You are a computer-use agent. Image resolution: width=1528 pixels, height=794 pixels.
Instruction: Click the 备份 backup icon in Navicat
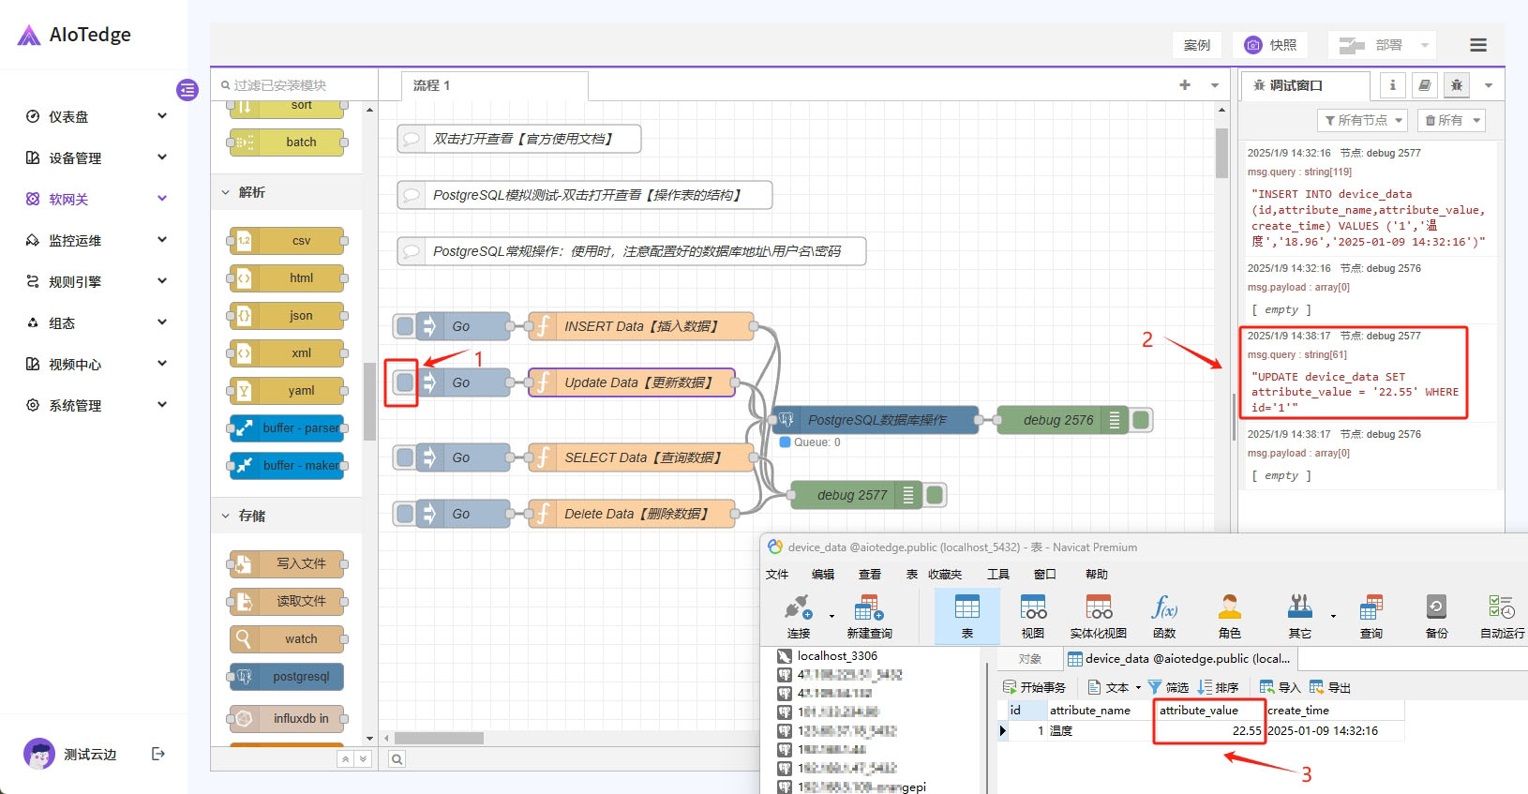1436,615
